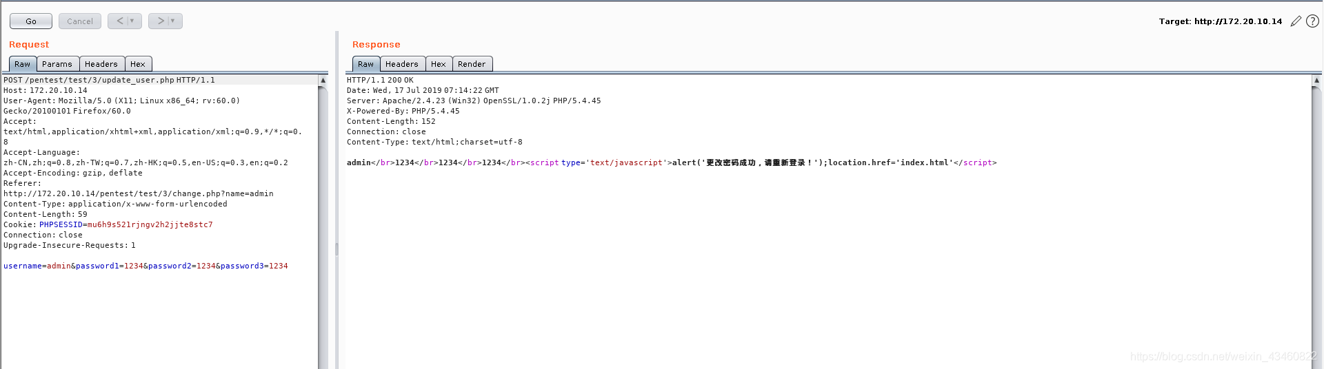The height and width of the screenshot is (369, 1324).
Task: Click the Cancel button
Action: click(80, 21)
